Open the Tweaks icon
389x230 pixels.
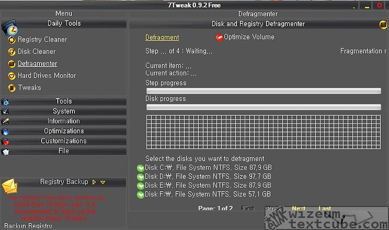click(x=12, y=88)
